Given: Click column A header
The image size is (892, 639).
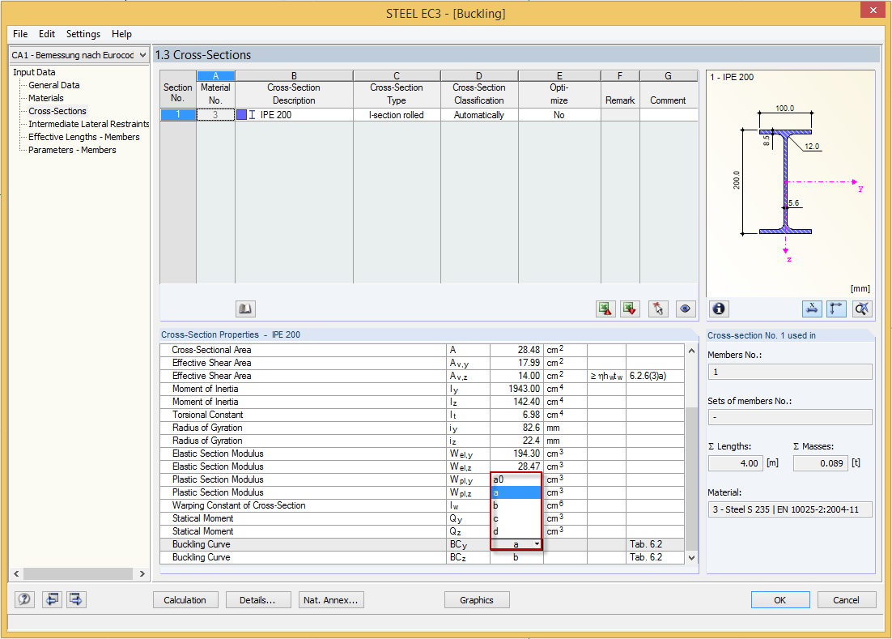Looking at the screenshot, I should pos(215,75).
